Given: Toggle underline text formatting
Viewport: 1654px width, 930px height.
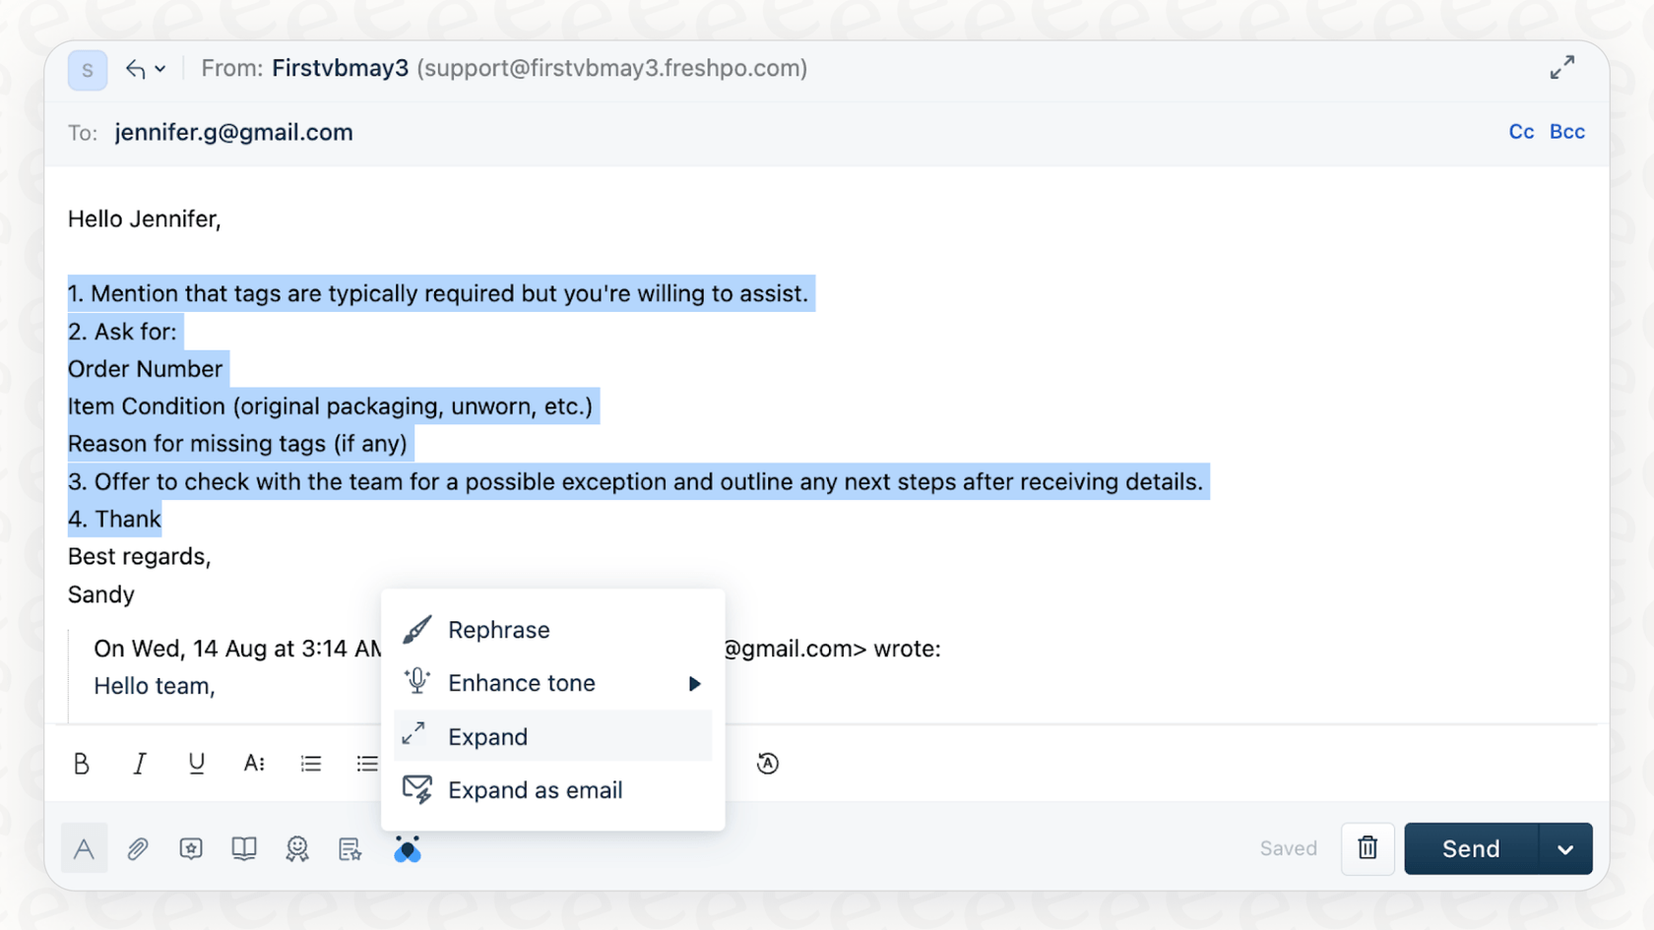Looking at the screenshot, I should 196,763.
